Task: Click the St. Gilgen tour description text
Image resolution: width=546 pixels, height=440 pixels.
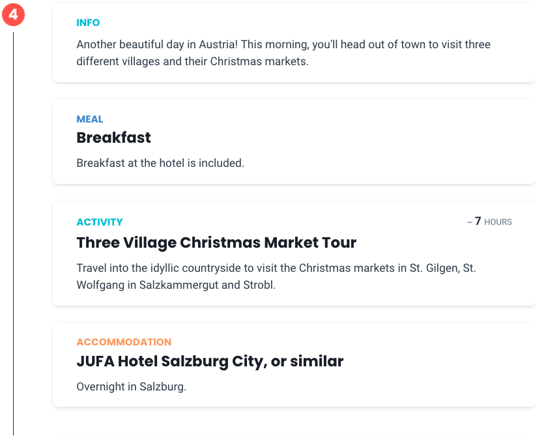Action: click(276, 276)
